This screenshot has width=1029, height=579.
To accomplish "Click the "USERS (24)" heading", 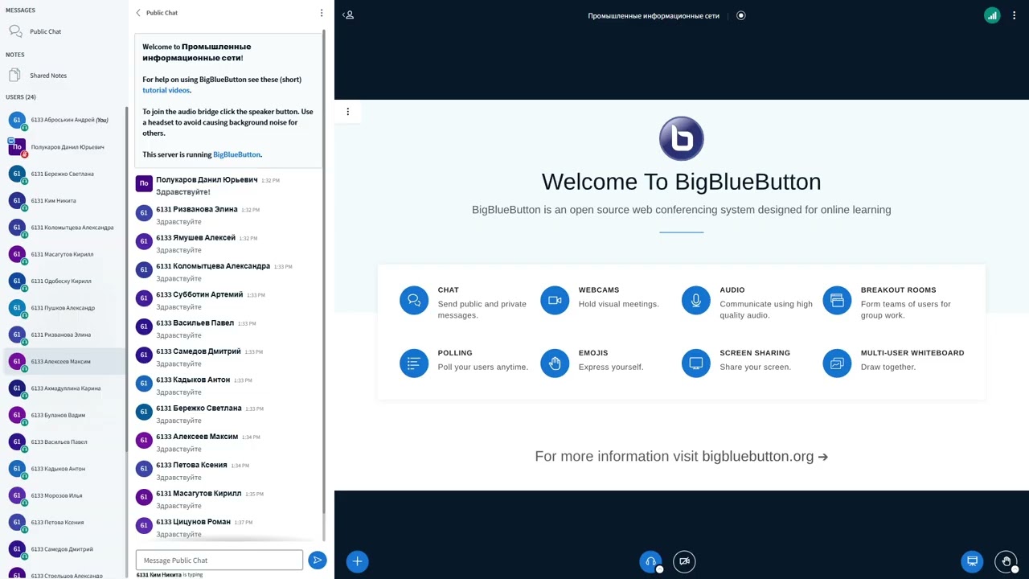I will coord(21,97).
